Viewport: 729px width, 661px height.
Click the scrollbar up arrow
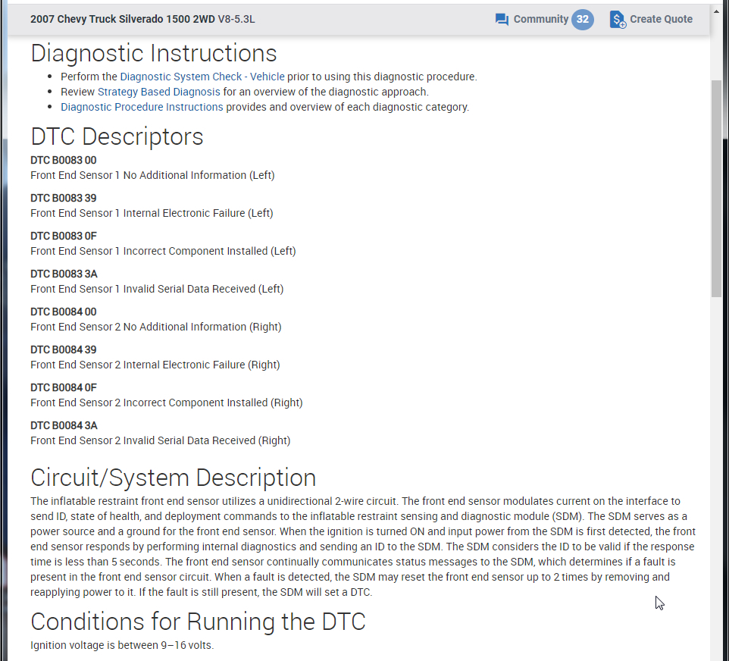pos(716,11)
